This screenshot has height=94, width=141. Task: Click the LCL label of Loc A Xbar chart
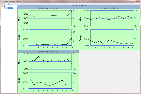click(x=74, y=26)
